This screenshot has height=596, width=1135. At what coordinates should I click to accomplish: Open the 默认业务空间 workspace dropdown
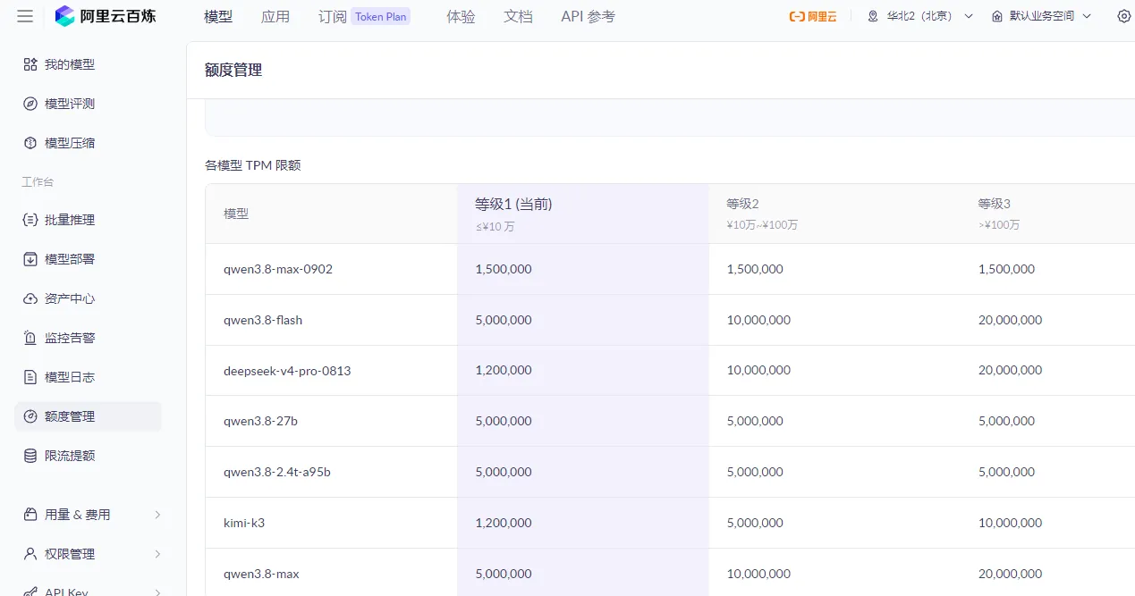click(x=1042, y=16)
